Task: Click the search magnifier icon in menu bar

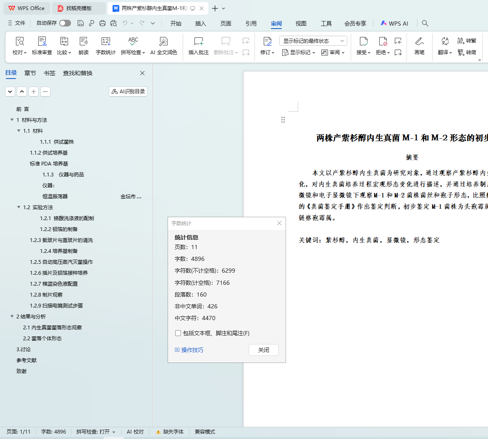Action: (x=425, y=24)
